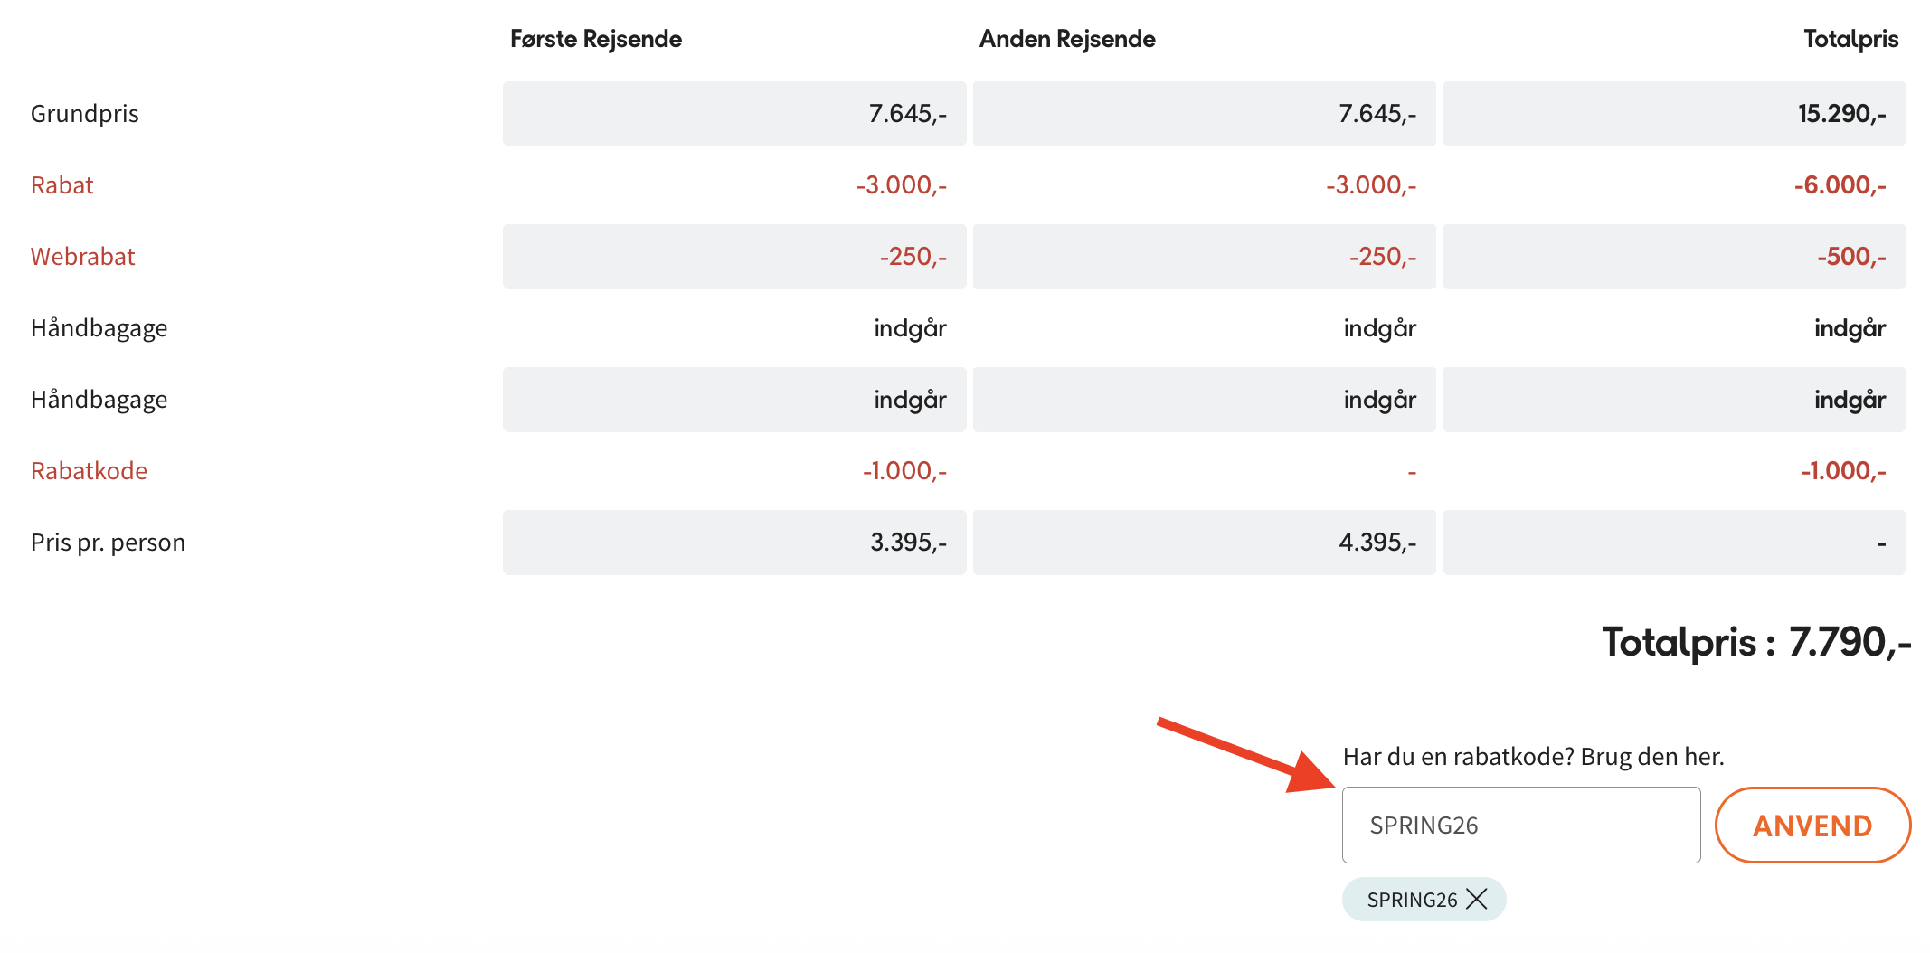Select the Webrabat row label
Image resolution: width=1930 pixels, height=953 pixels.
point(83,257)
